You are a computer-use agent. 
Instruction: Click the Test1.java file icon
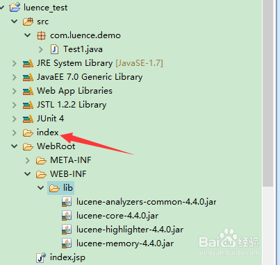(x=55, y=49)
